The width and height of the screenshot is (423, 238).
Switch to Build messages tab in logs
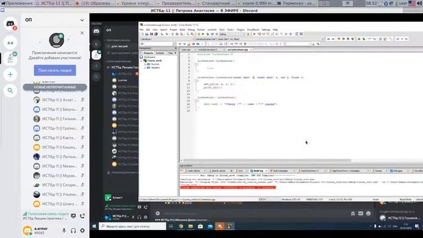(281, 171)
